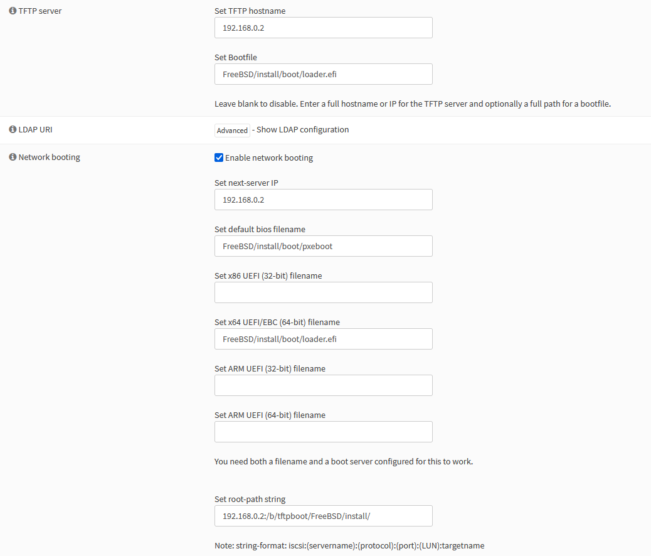Select the ARM UEFI (64-bit) filename field
The width and height of the screenshot is (651, 556).
[323, 432]
